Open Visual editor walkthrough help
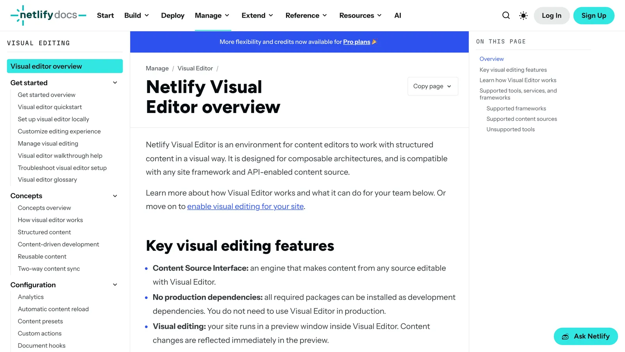Viewport: 625px width, 352px height. point(60,156)
